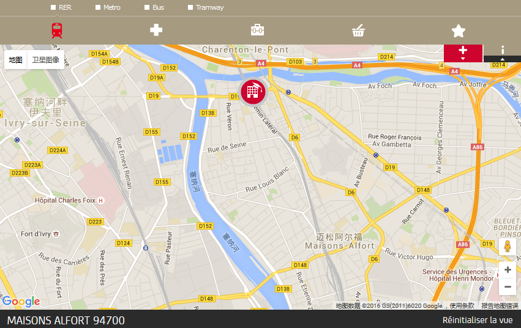Image resolution: width=521 pixels, height=328 pixels.
Task: Click Réinitialiser la vue
Action: coord(478,320)
